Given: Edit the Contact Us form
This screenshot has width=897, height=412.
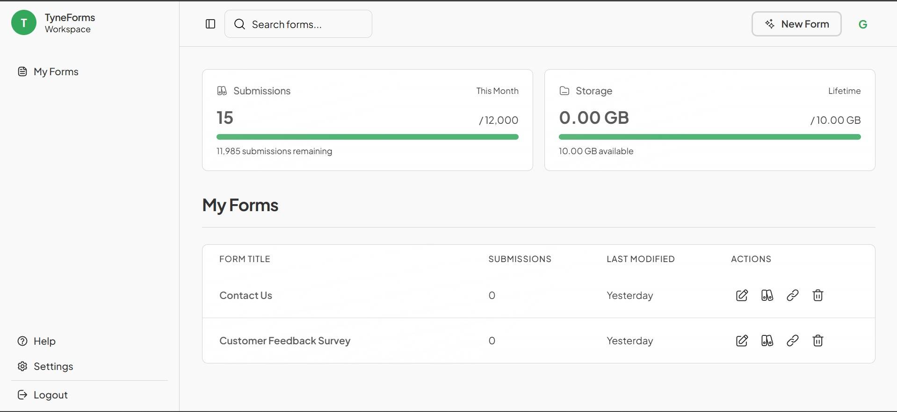Looking at the screenshot, I should [742, 295].
